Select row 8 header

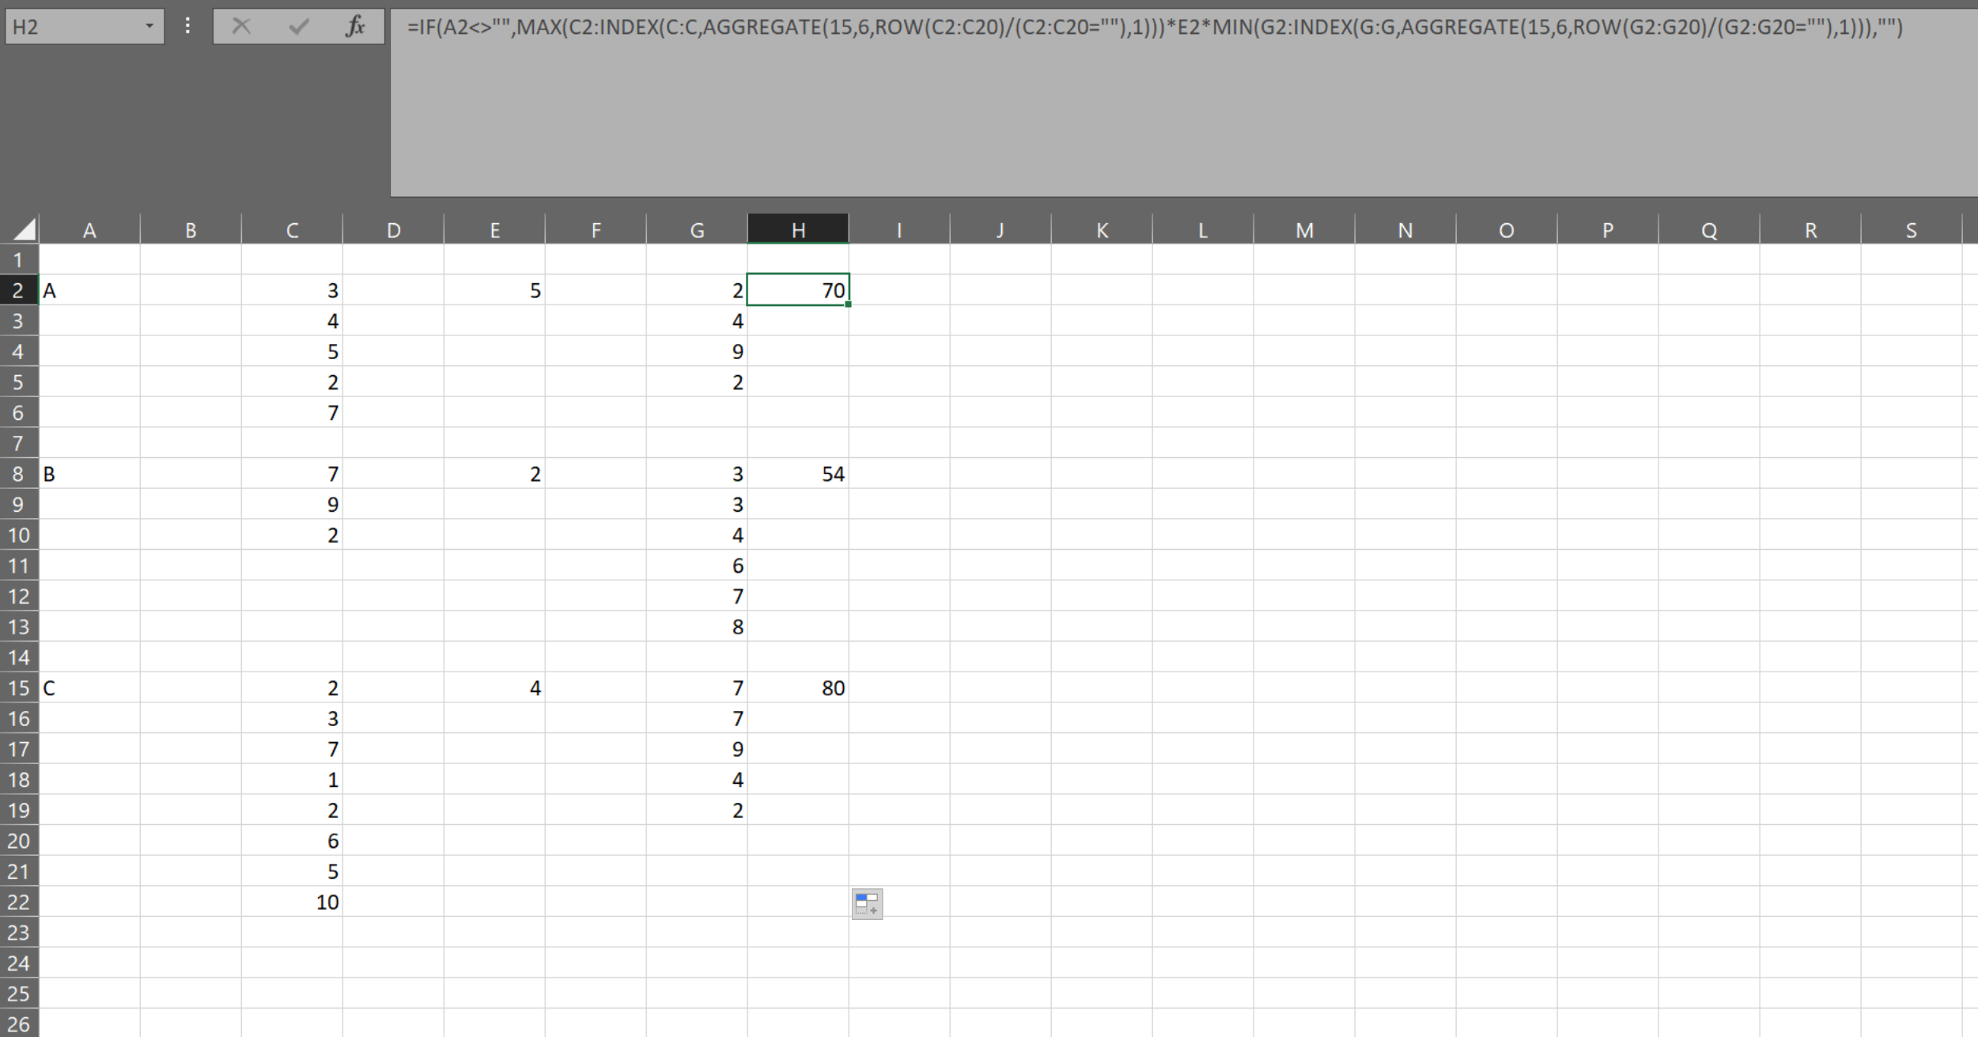click(18, 474)
